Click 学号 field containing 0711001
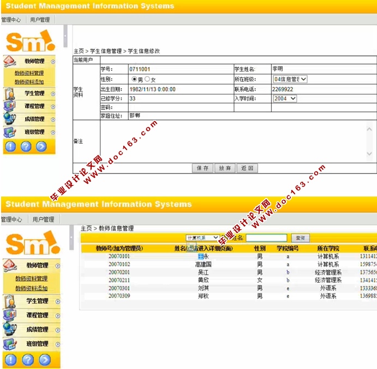 point(181,69)
